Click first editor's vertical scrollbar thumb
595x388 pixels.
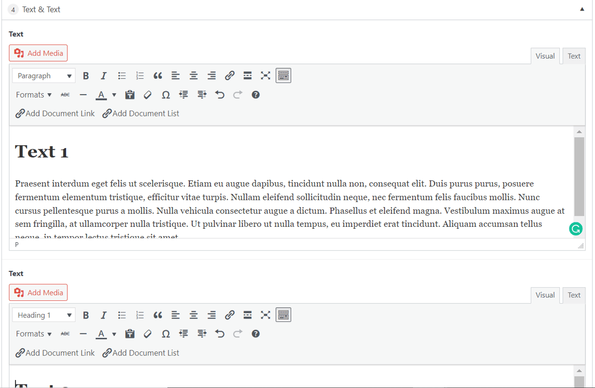click(x=579, y=176)
